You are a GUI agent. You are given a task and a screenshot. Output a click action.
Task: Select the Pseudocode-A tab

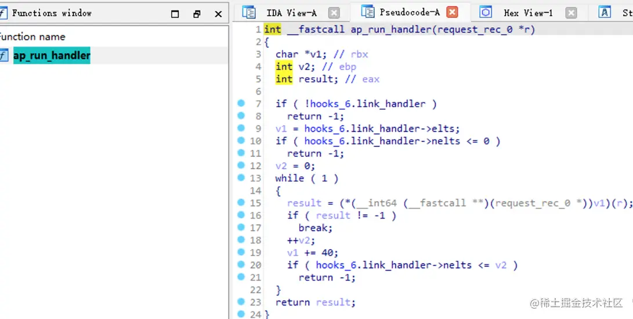(x=410, y=13)
